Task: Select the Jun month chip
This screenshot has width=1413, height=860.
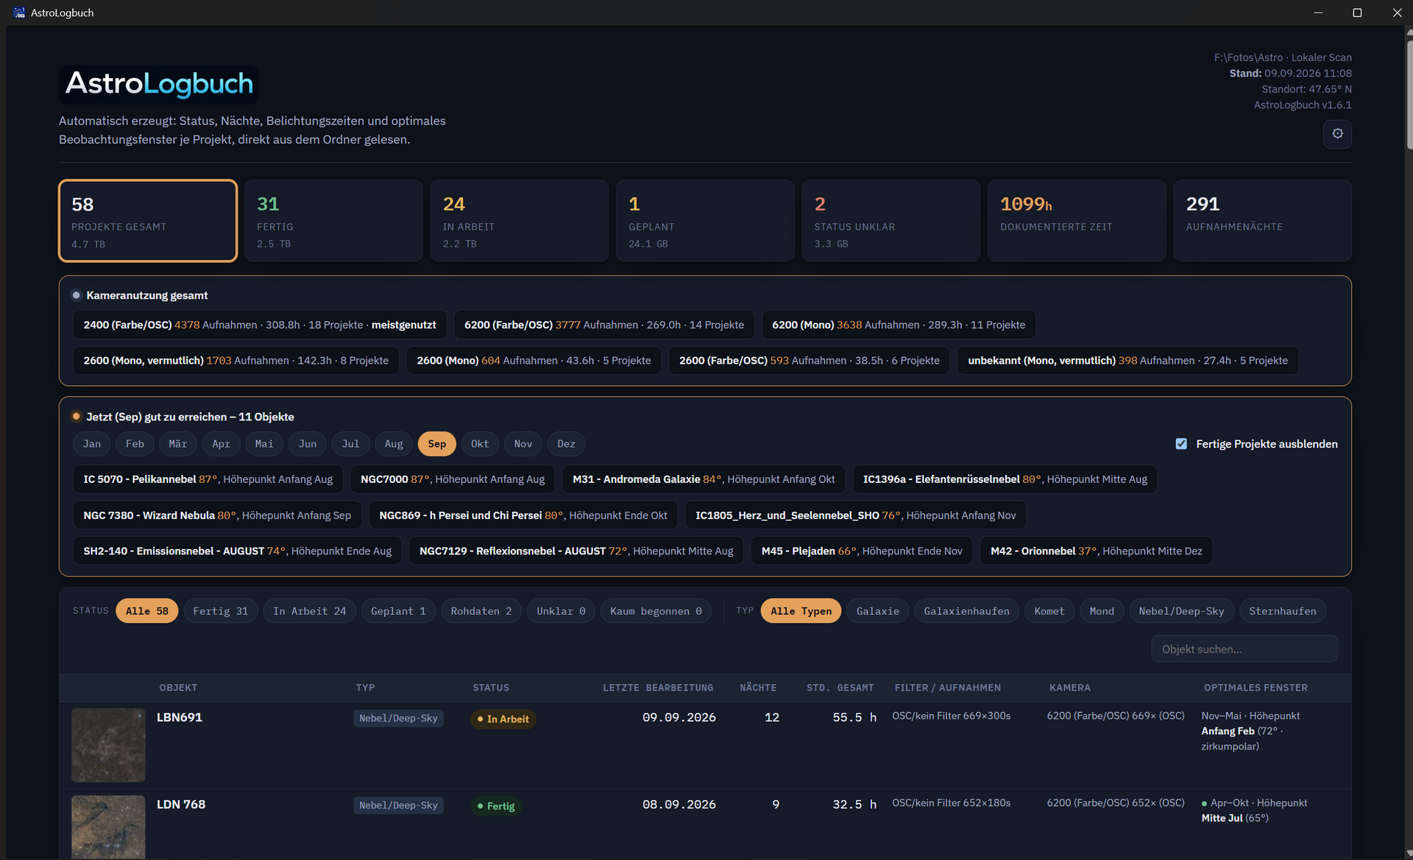Action: point(308,444)
